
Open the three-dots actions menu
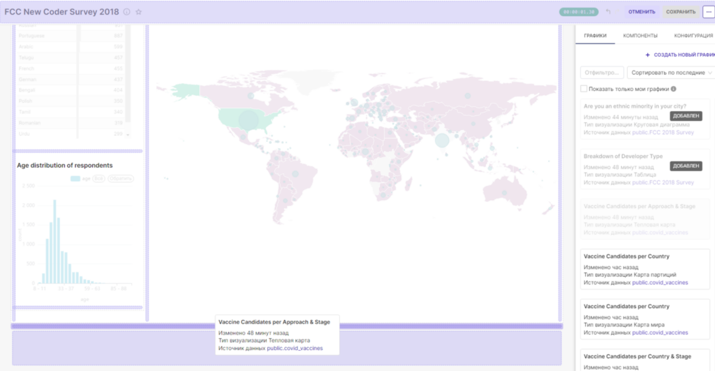(709, 12)
